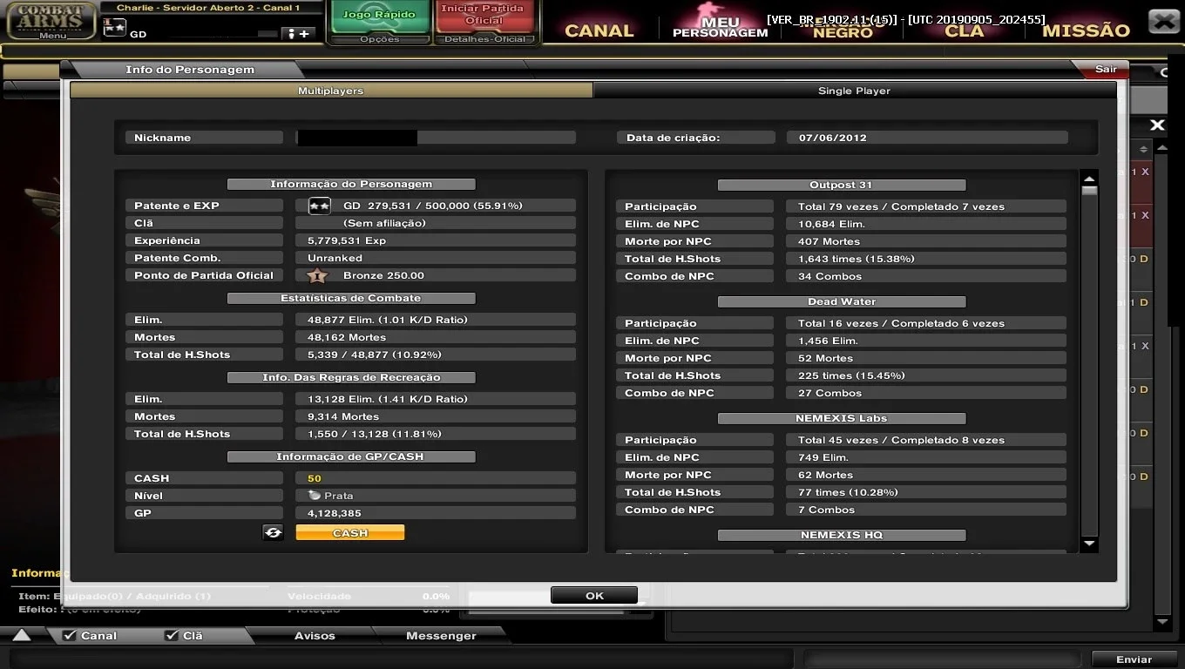The width and height of the screenshot is (1185, 669).
Task: Open the Messenger chat tab
Action: coord(441,636)
